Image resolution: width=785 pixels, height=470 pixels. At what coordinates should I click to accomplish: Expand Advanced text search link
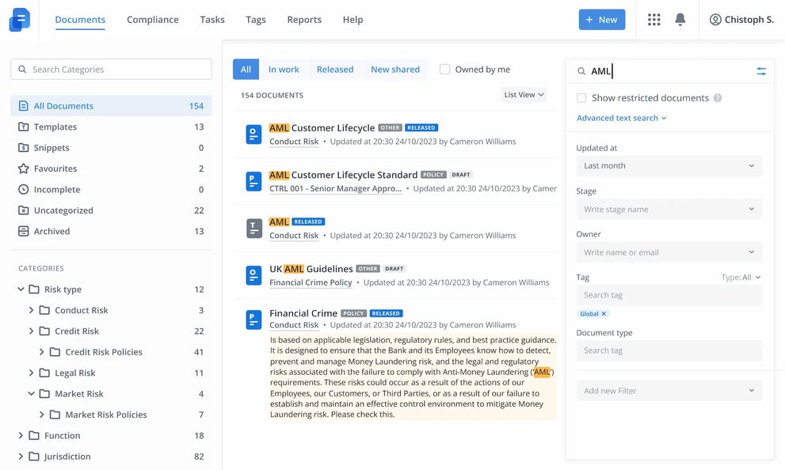pyautogui.click(x=621, y=118)
